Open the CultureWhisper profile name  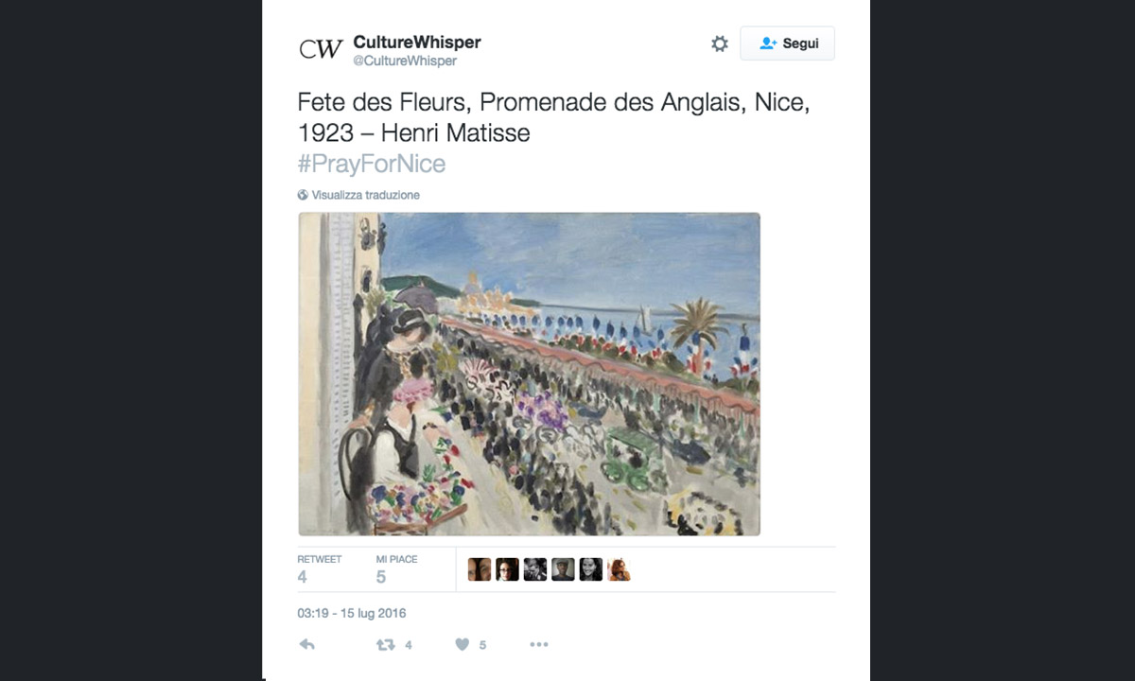[x=417, y=42]
